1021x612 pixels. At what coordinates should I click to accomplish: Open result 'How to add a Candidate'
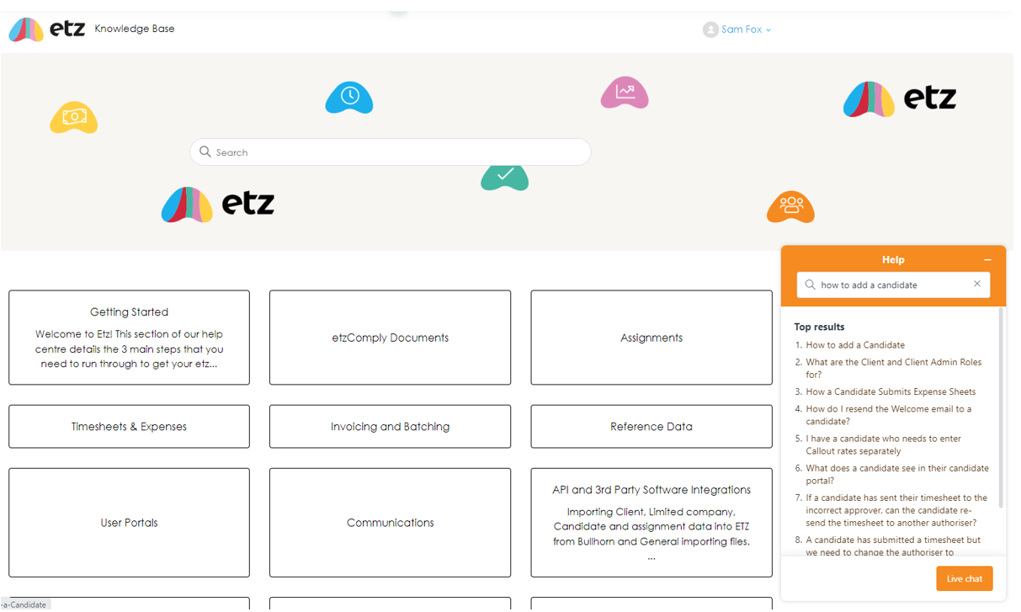(855, 345)
